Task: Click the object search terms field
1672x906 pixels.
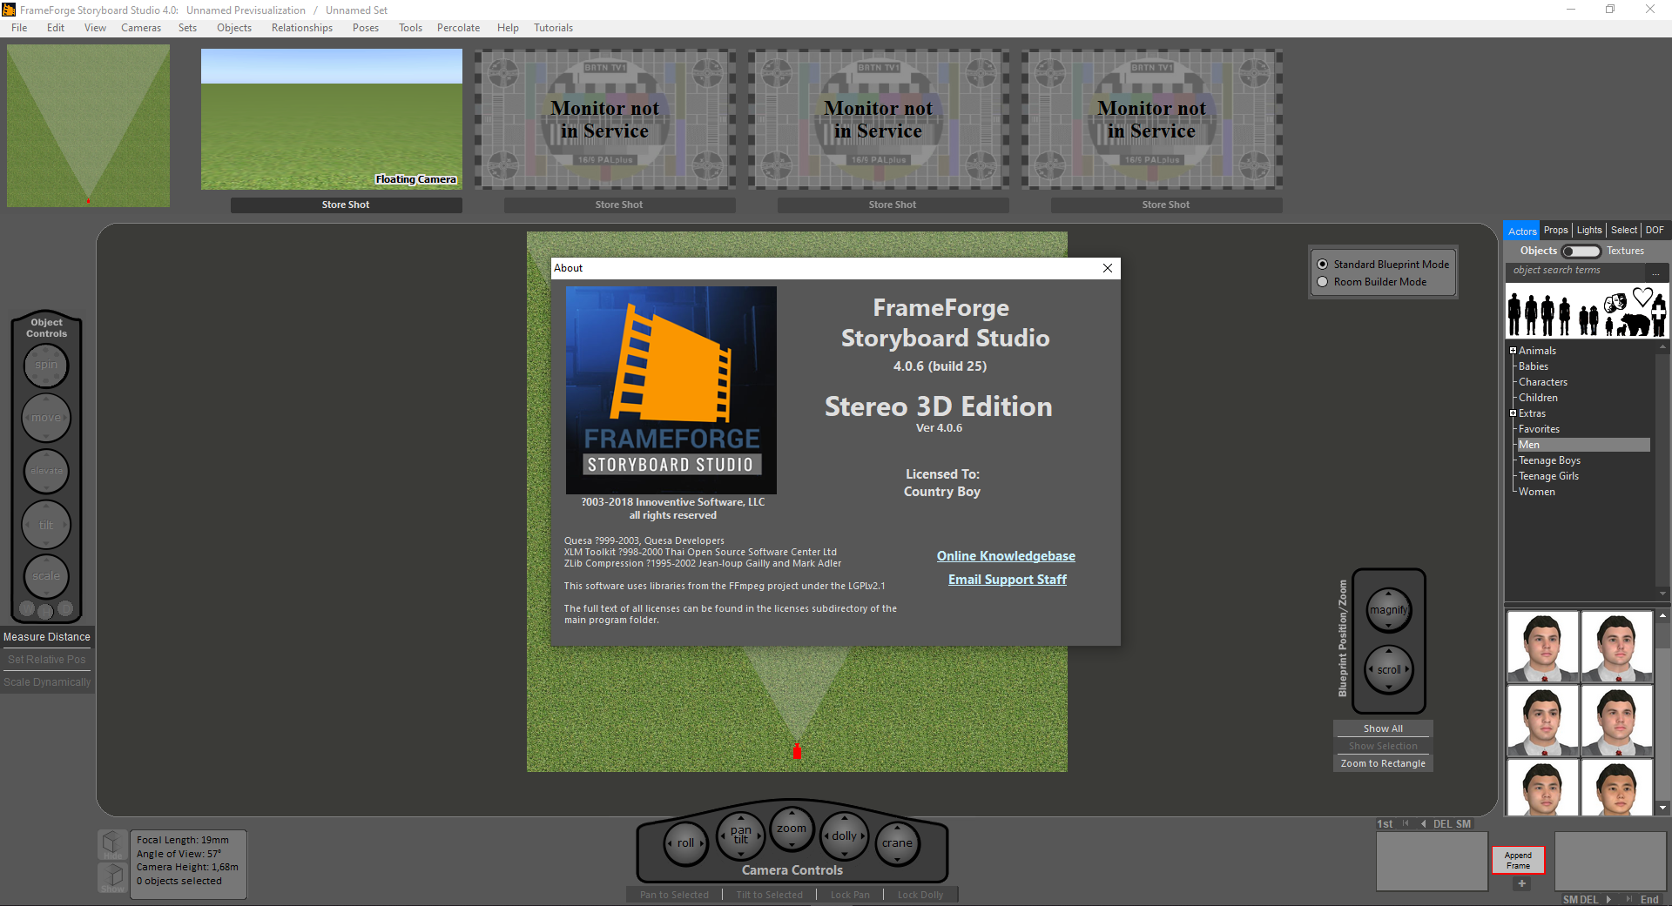Action: (x=1576, y=271)
